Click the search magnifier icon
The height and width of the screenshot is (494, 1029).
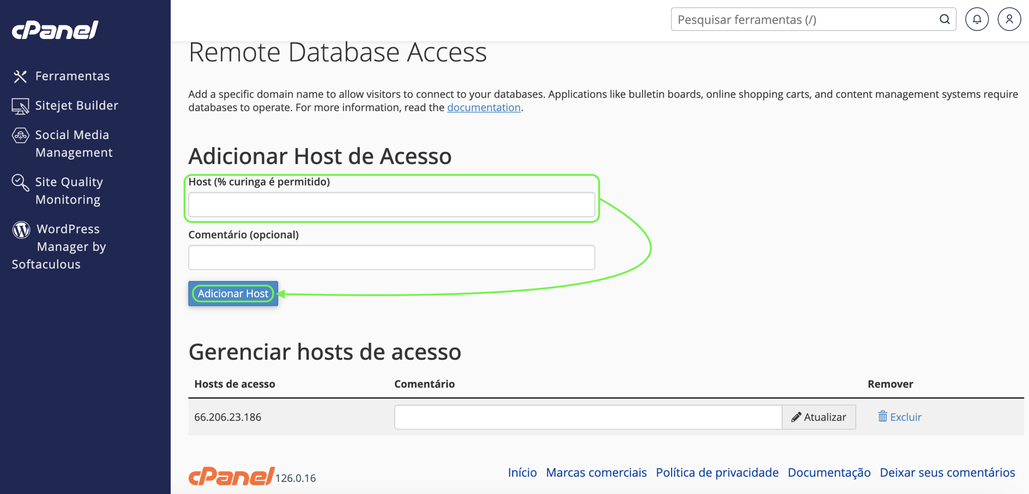pyautogui.click(x=945, y=19)
